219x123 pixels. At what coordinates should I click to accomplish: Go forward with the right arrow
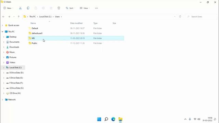coord(9,17)
